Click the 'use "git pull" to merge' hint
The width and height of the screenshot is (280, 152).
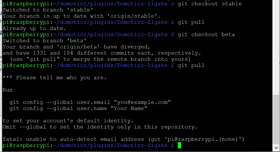[x=100, y=59]
